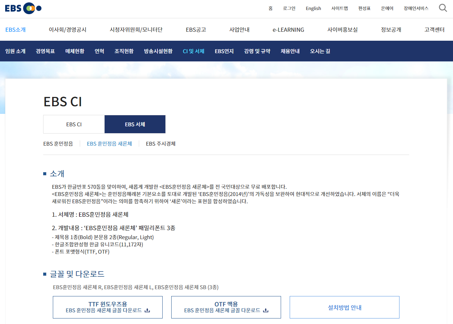
Task: Switch site language to English
Action: [x=313, y=8]
